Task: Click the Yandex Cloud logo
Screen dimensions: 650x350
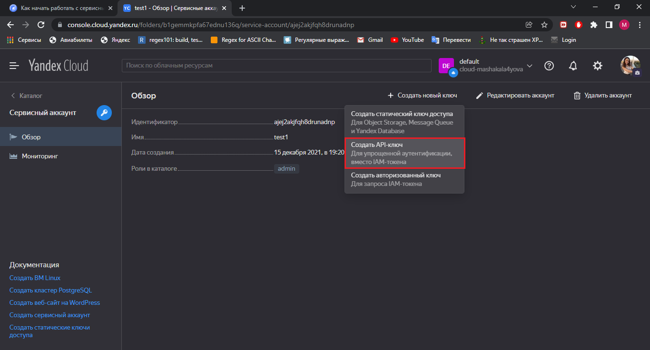Action: point(58,66)
